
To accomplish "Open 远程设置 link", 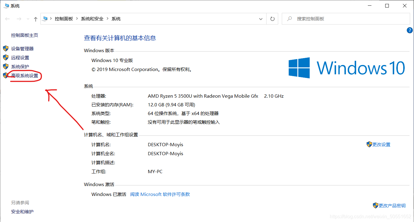I will (x=20, y=58).
